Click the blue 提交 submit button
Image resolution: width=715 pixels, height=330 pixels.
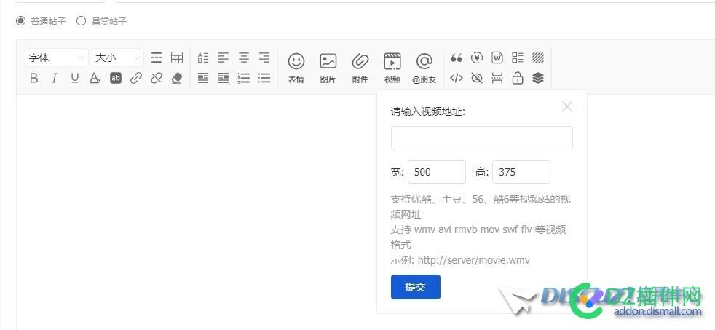(416, 286)
